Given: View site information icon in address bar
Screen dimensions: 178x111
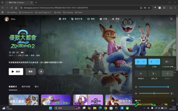Looking at the screenshot, I should click(21, 8).
